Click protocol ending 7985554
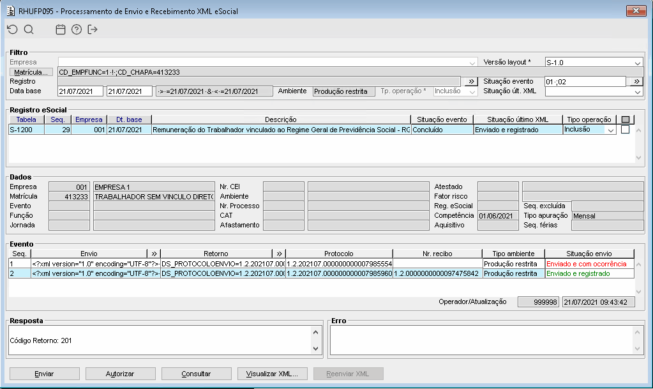Viewport: 653px width, 389px height. coord(339,264)
